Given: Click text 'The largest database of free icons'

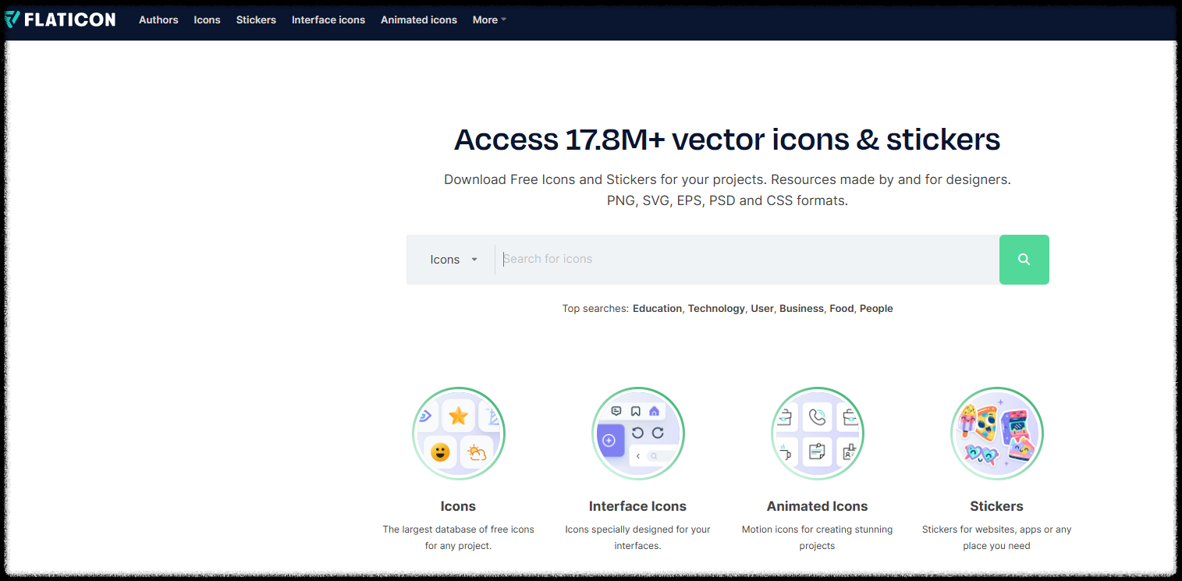Looking at the screenshot, I should [458, 530].
